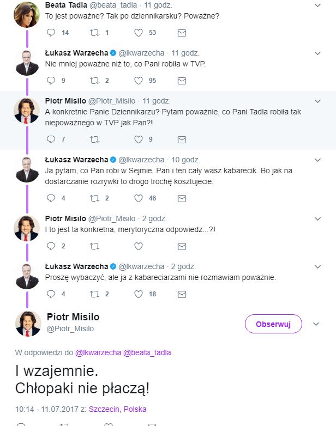Like the tweet about TVP with 95 likes
The width and height of the screenshot is (336, 426).
(x=139, y=81)
